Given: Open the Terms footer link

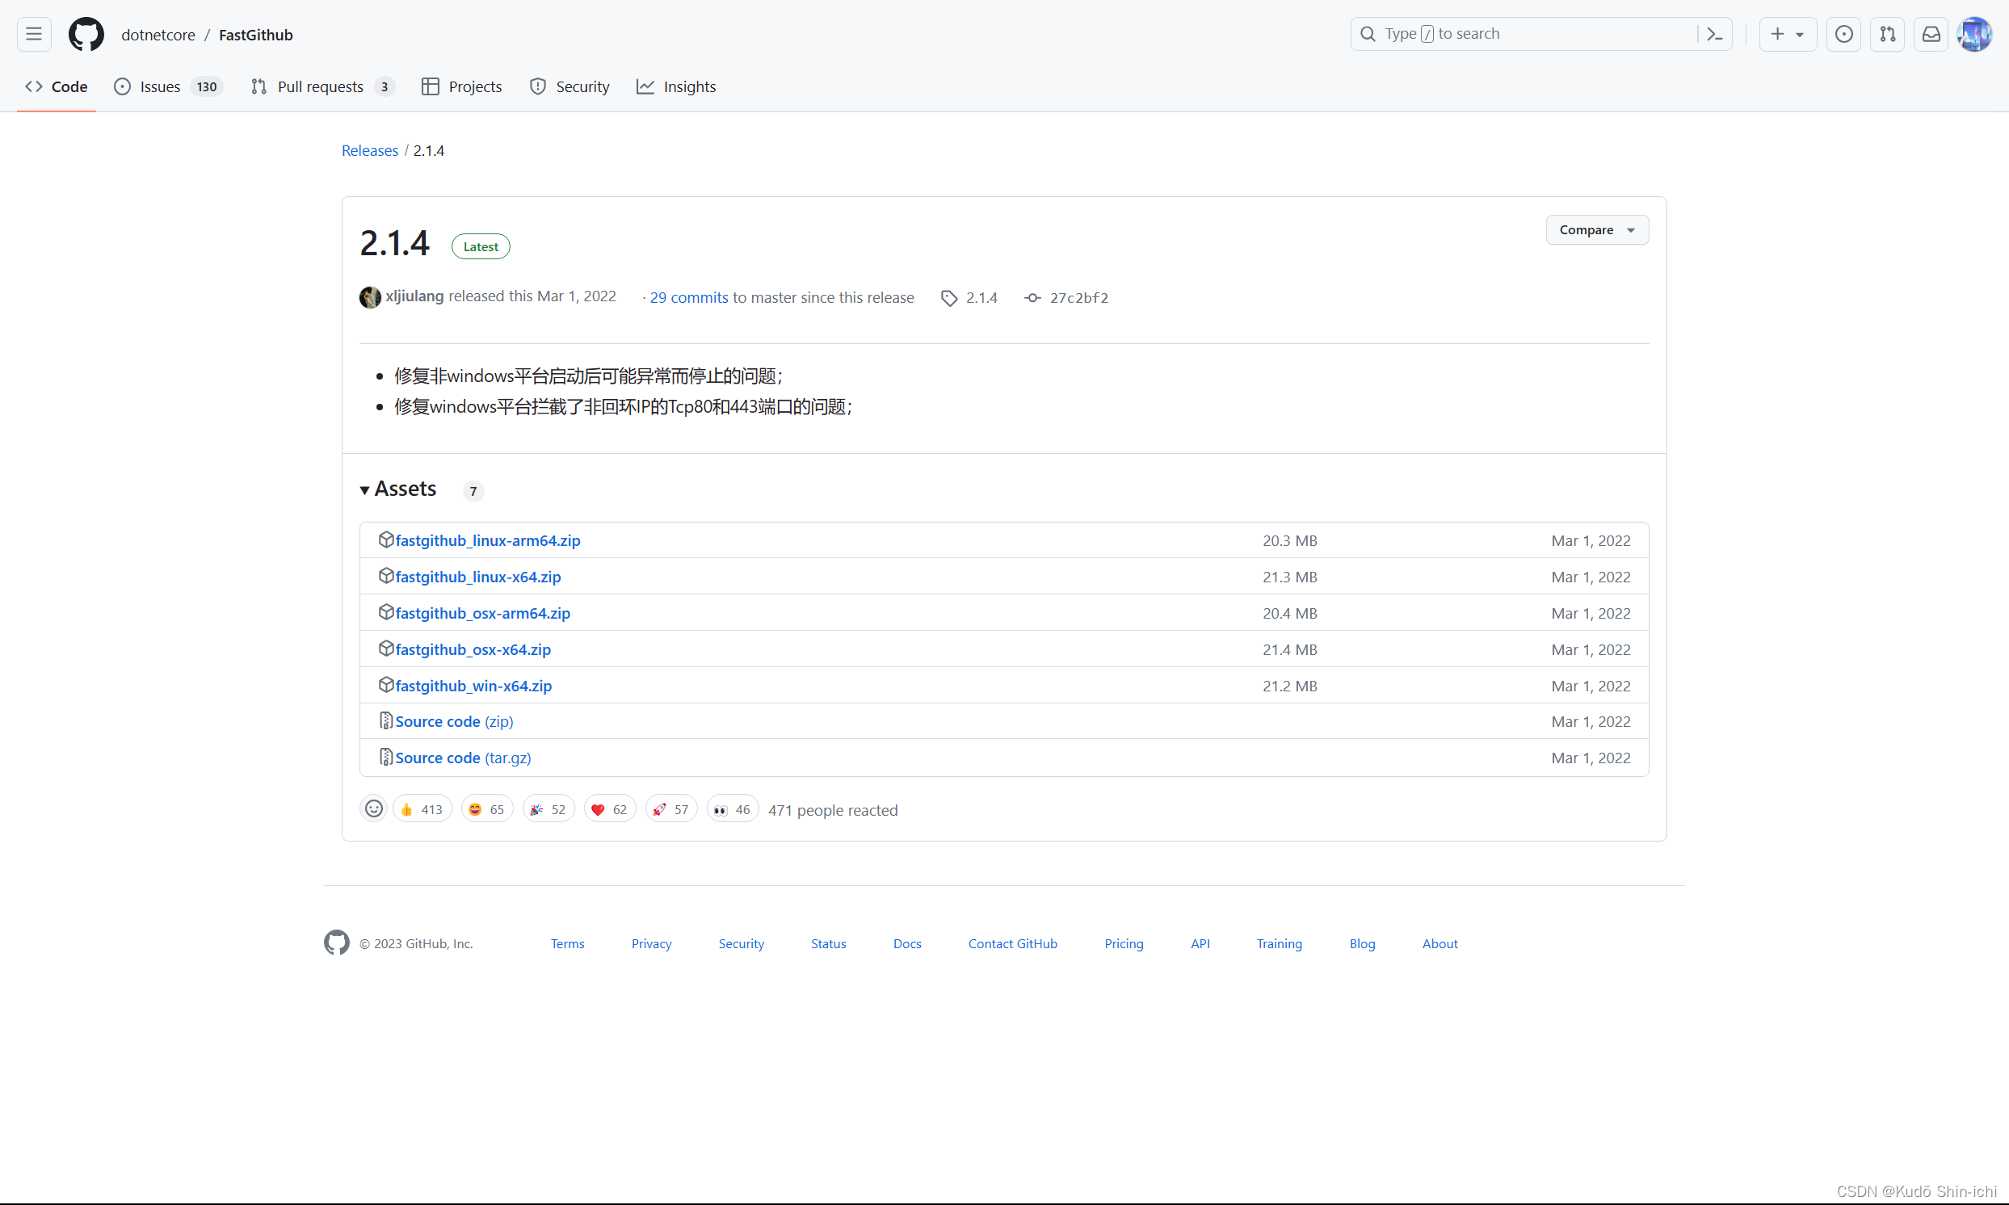Looking at the screenshot, I should click(567, 944).
